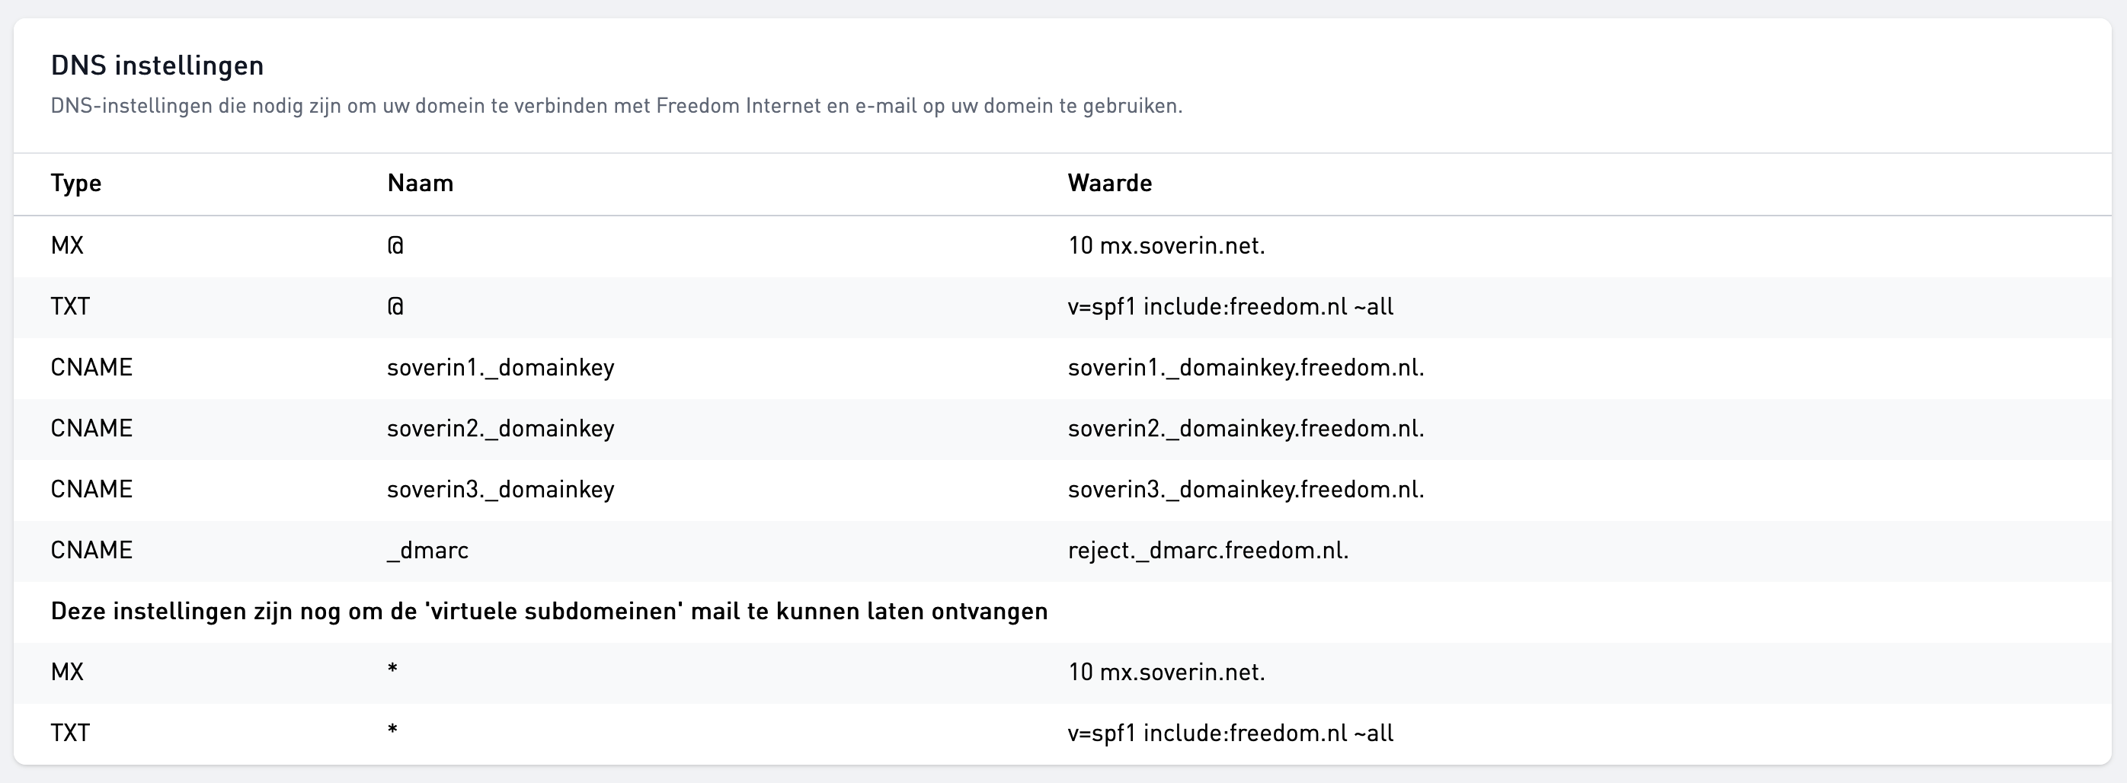The height and width of the screenshot is (783, 2127).
Task: Click the 'Waarde' column header
Action: pos(1109,183)
